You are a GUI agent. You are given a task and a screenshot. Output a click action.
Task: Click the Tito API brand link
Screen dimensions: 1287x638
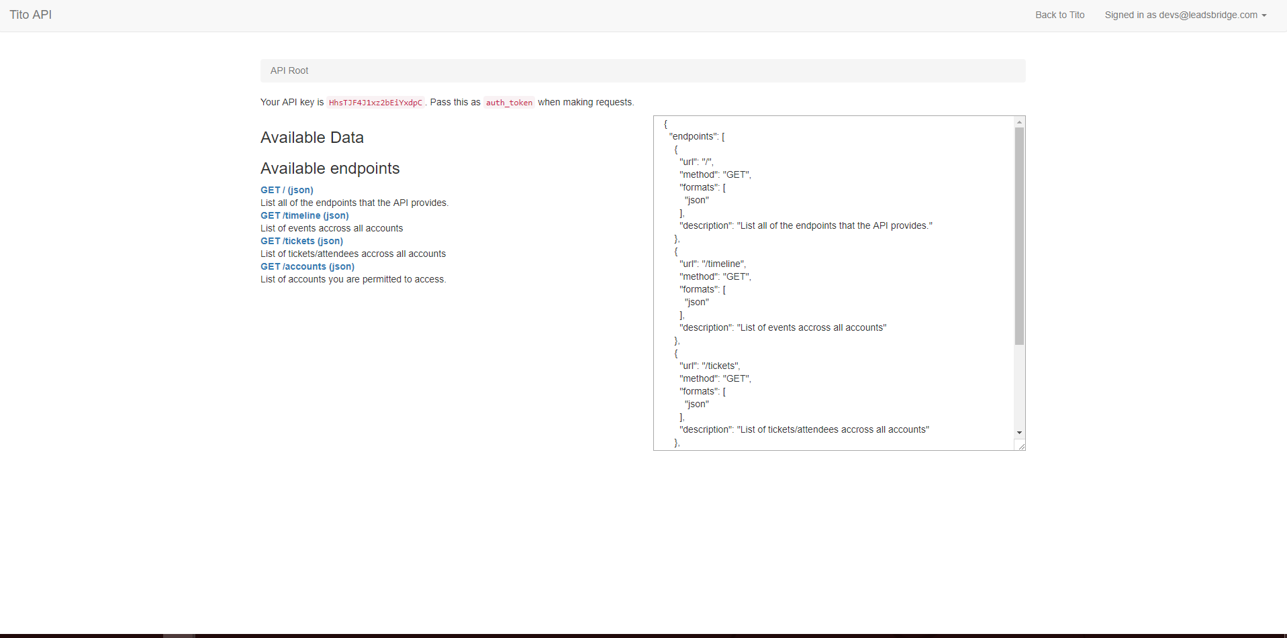click(x=30, y=15)
